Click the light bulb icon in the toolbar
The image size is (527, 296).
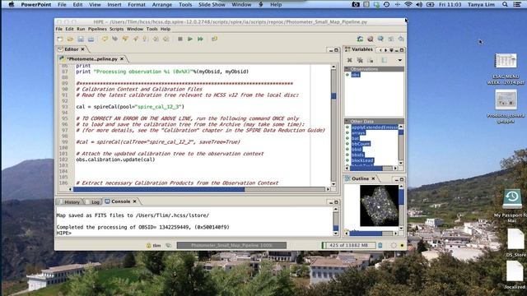coord(145,39)
